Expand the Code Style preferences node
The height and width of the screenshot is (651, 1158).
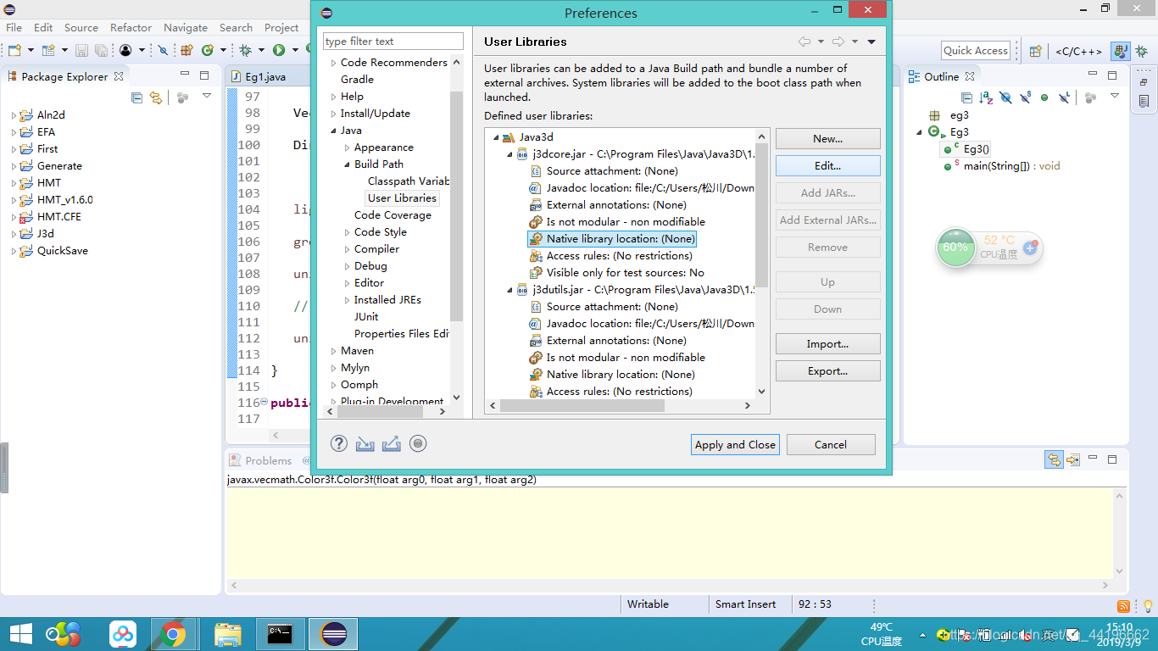[x=347, y=232]
